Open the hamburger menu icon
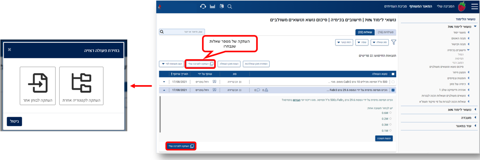The width and height of the screenshot is (480, 160). (x=474, y=6)
